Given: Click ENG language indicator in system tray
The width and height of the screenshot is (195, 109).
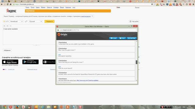Looking at the screenshot, I should tap(184, 107).
